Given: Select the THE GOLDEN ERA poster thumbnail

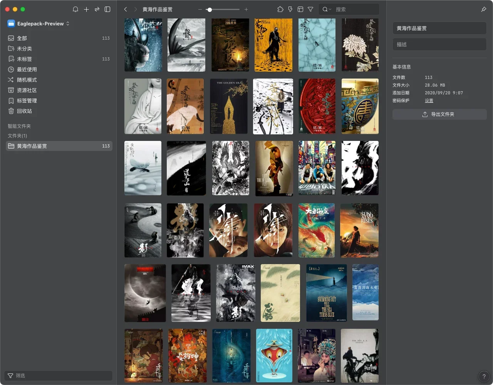Looking at the screenshot, I should (229, 106).
